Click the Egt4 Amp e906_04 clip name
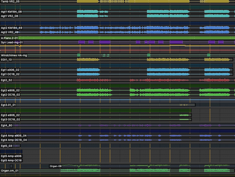Viewport: 235px width, 177px height. 14,136
